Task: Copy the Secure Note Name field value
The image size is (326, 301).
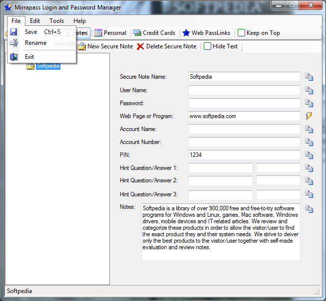Action: [x=309, y=77]
